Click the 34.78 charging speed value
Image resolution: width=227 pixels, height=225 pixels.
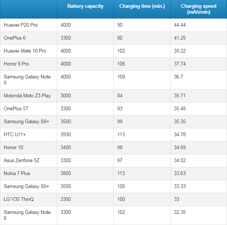pyautogui.click(x=180, y=135)
